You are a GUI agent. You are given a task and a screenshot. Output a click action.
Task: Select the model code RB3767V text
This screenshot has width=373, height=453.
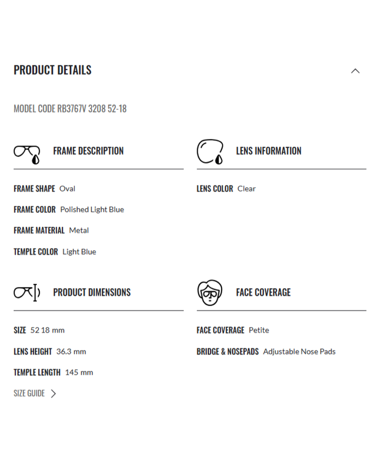coord(70,109)
